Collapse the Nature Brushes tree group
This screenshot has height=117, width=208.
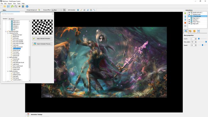pos(8,57)
